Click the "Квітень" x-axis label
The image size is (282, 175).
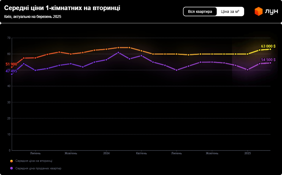[x=141, y=153]
